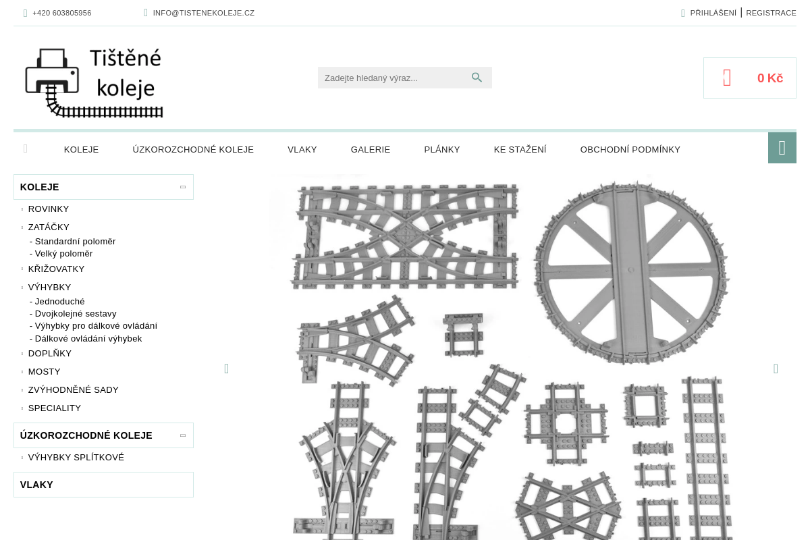The width and height of the screenshot is (810, 540).
Task: Click the phone number +420 603805956
Action: pyautogui.click(x=62, y=13)
